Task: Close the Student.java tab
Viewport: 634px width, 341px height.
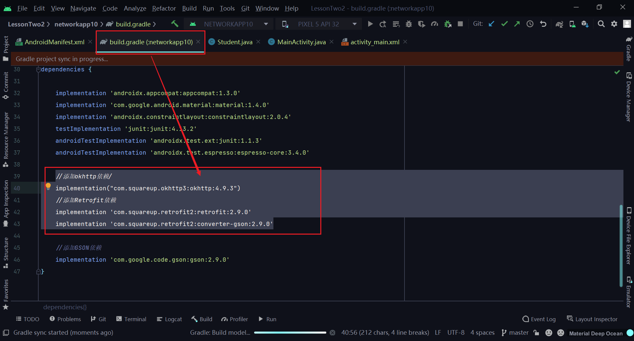Action: tap(258, 42)
